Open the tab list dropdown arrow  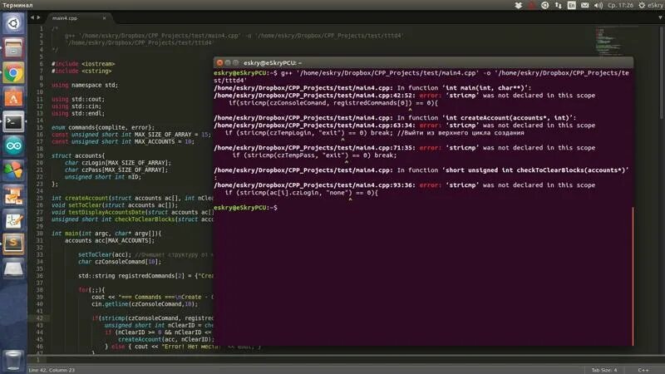(660, 17)
